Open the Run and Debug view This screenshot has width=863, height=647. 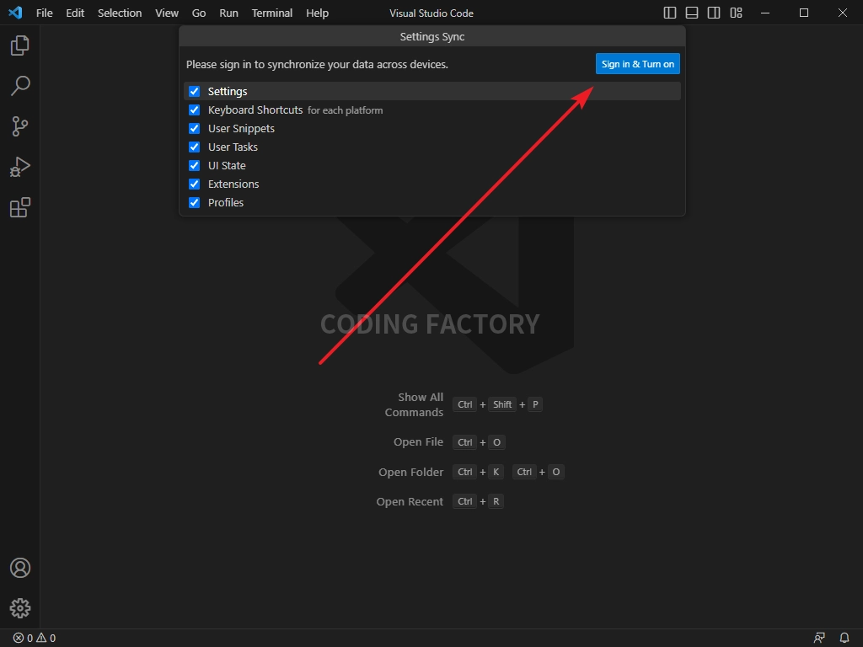(x=20, y=167)
